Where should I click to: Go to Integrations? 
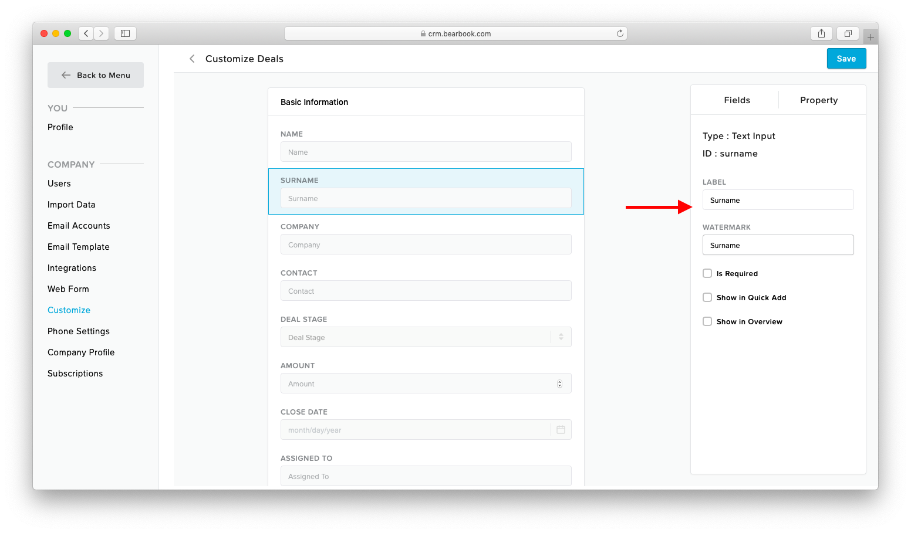(72, 268)
